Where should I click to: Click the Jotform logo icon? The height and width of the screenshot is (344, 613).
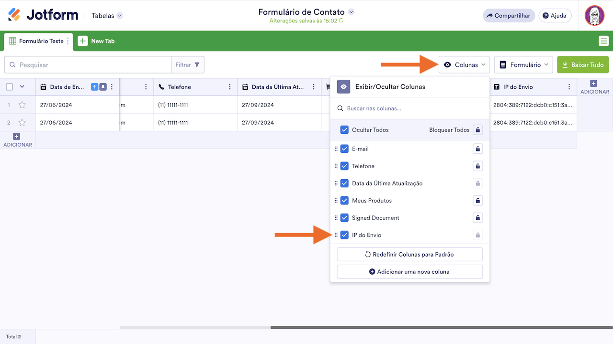tap(14, 15)
